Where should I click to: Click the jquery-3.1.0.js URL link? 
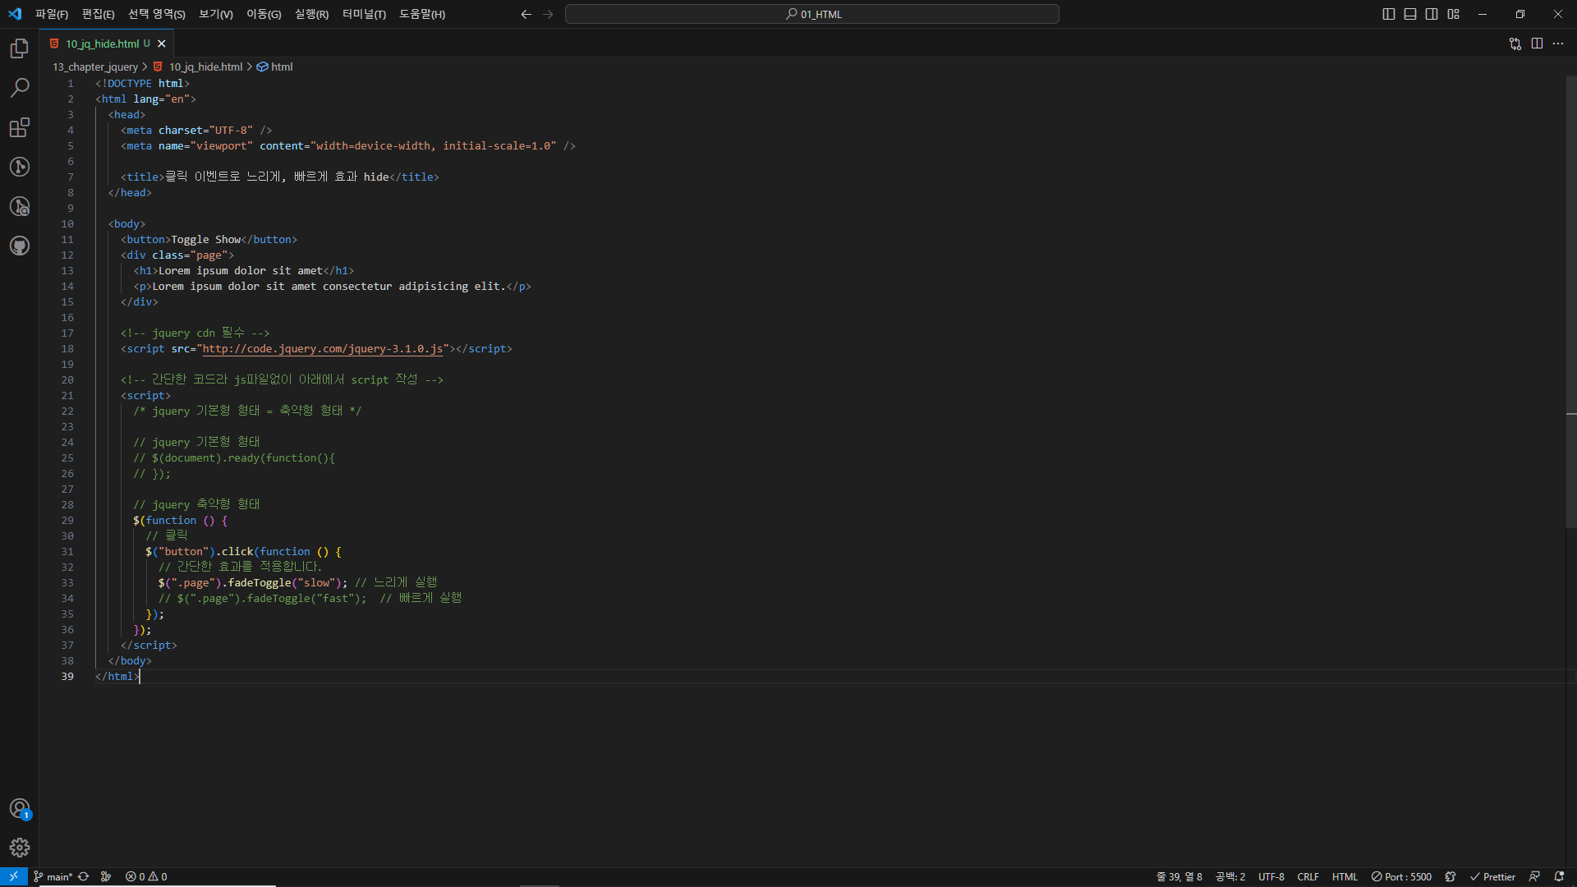point(323,349)
